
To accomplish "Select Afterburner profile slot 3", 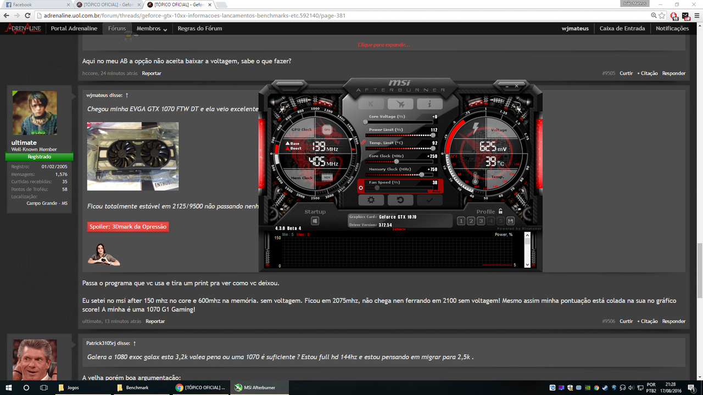I will click(x=481, y=221).
